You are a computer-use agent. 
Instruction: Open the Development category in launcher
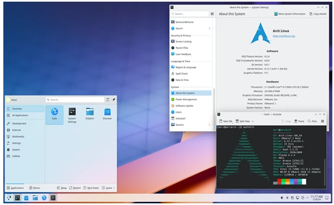(25, 124)
